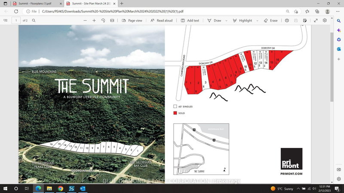
Task: Toggle the table of contents pane
Action: 6,20
